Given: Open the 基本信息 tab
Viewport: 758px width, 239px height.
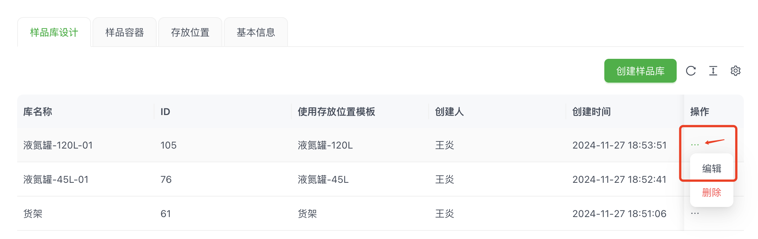Looking at the screenshot, I should [x=256, y=32].
